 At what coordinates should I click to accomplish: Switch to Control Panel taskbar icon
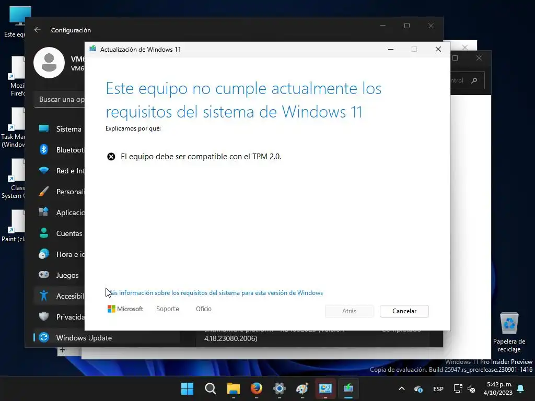325,388
